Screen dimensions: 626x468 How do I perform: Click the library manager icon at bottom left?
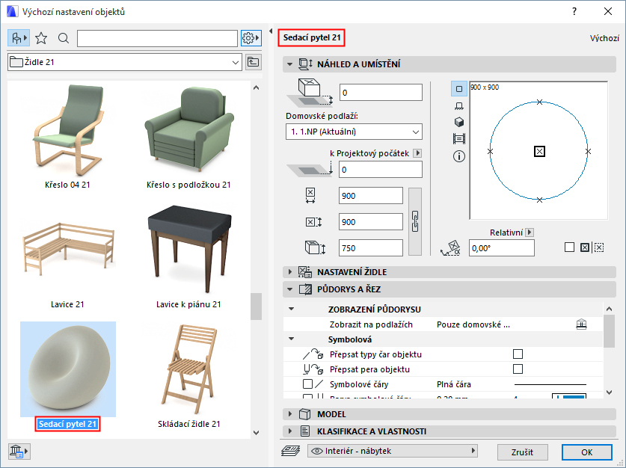tap(19, 452)
